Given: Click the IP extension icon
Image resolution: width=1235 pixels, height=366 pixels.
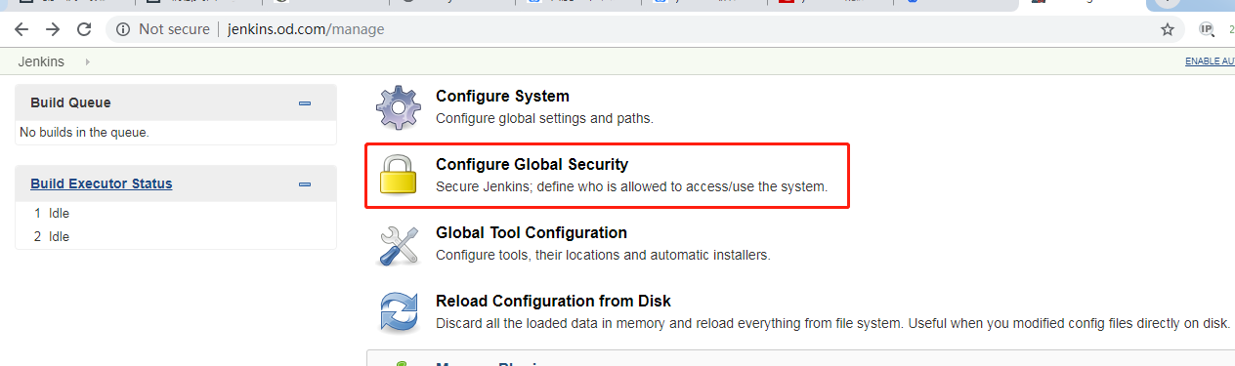Looking at the screenshot, I should point(1207,29).
